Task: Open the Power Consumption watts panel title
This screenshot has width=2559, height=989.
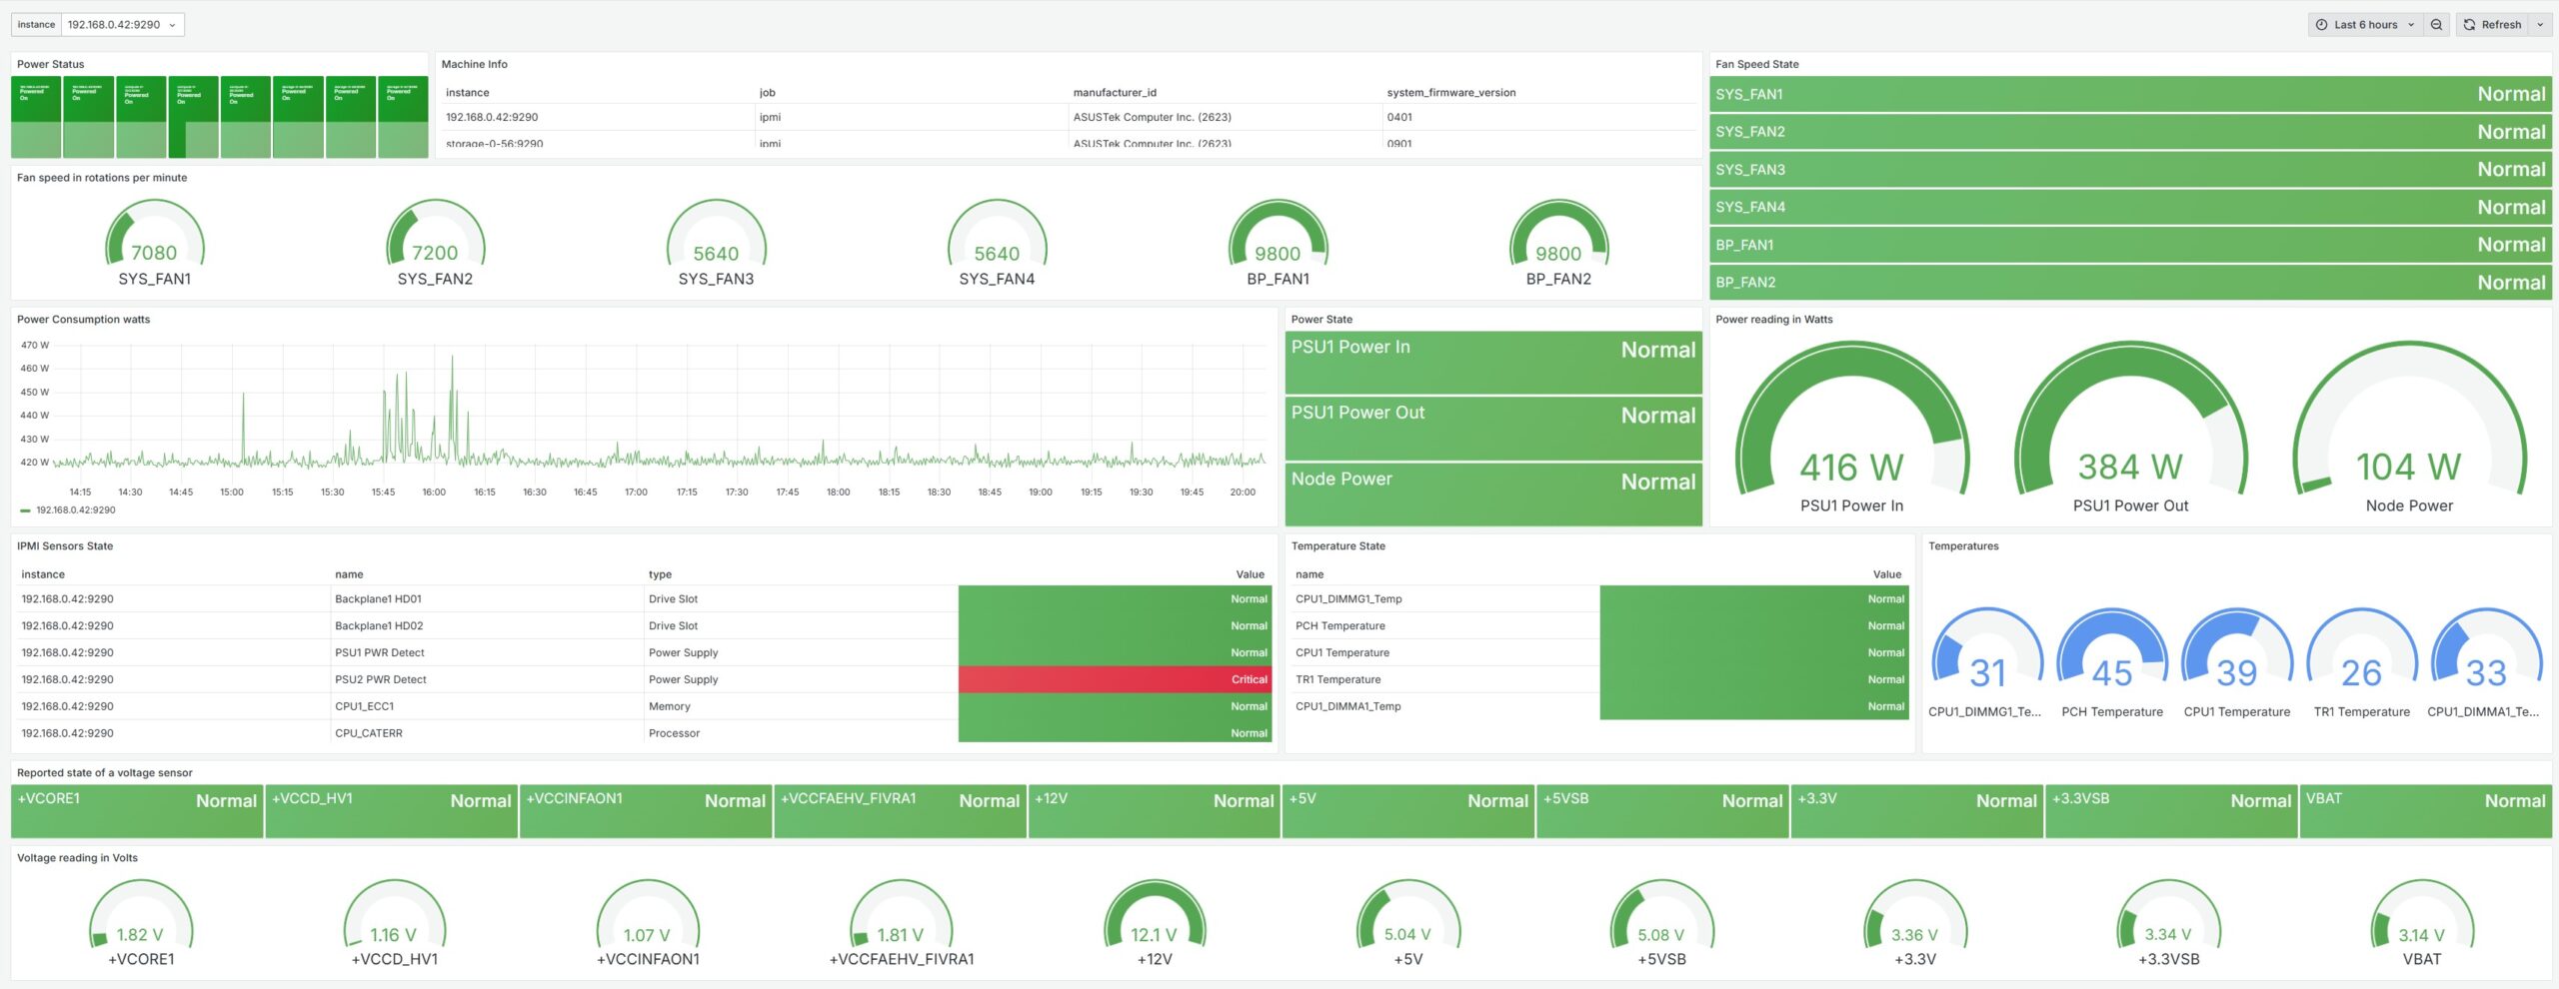Action: 83,320
